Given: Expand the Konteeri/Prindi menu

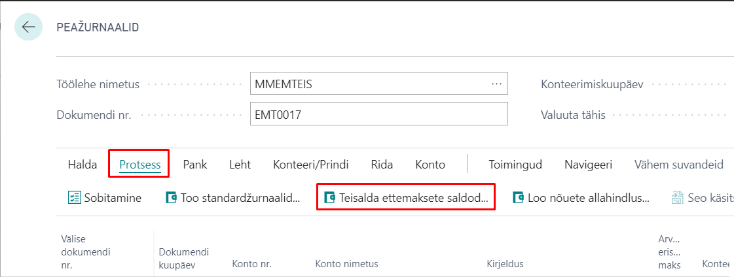Looking at the screenshot, I should tap(310, 165).
